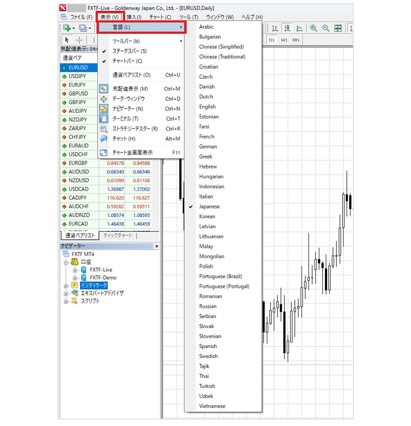Screen dimensions: 411x426
Task: Expand the FXTF-Live tree node
Action: pyautogui.click(x=75, y=270)
